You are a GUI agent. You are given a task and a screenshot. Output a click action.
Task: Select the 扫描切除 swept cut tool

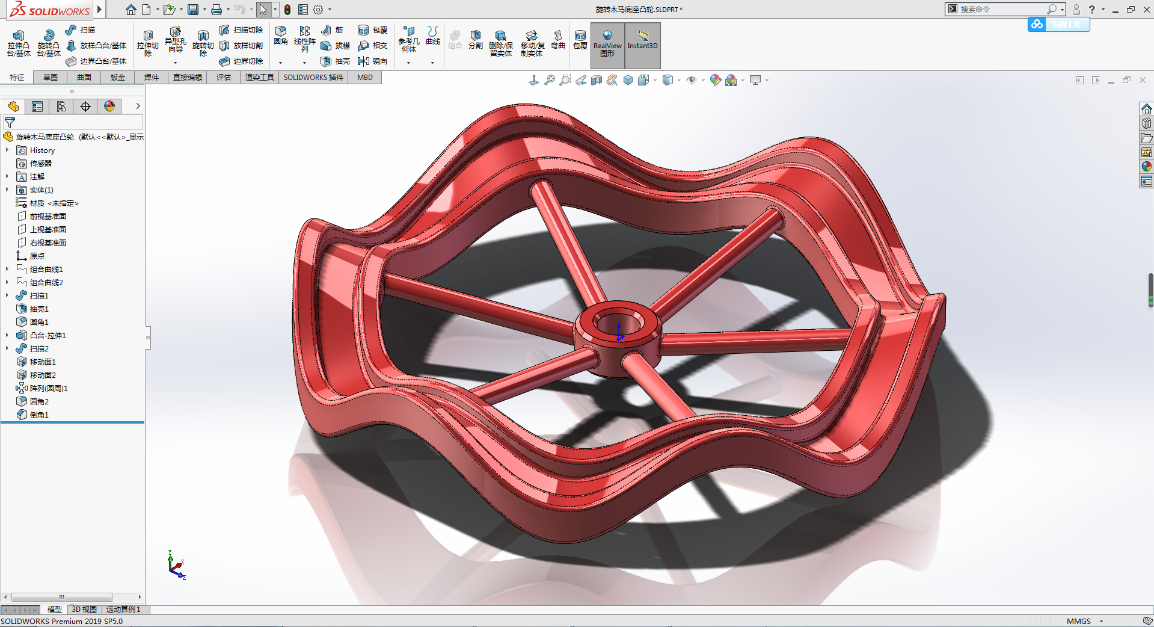[x=241, y=29]
